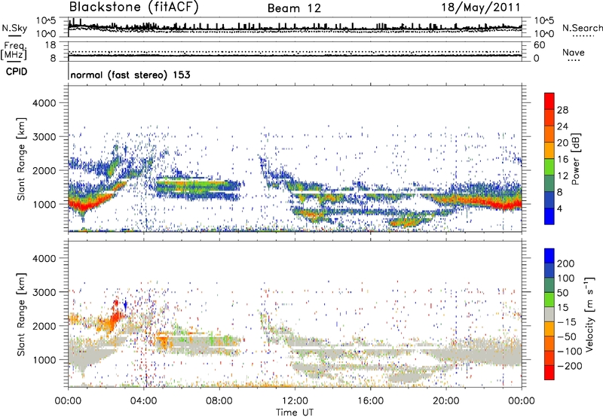Click the '08:00' time axis tick label
The image size is (603, 417).
tap(219, 401)
